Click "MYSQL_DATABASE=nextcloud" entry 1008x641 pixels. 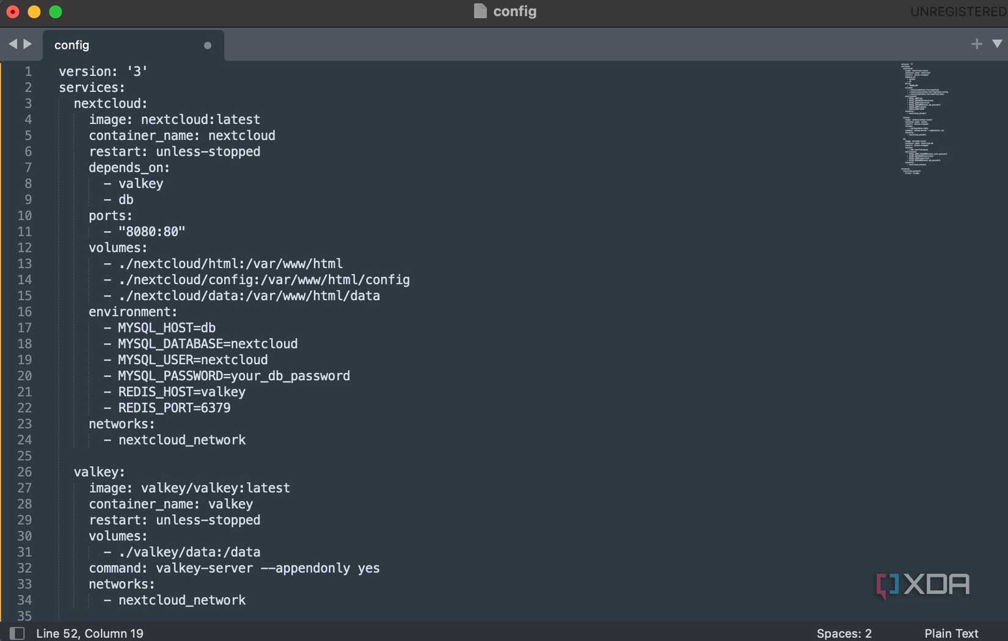pos(208,344)
